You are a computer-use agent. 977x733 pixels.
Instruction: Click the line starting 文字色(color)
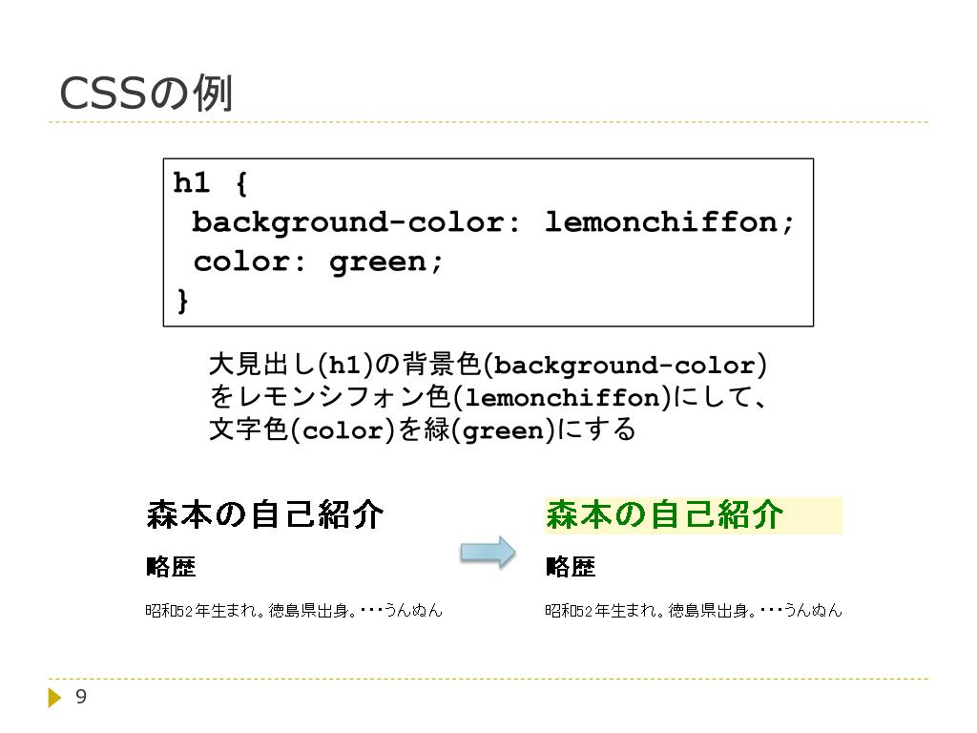pyautogui.click(x=423, y=429)
